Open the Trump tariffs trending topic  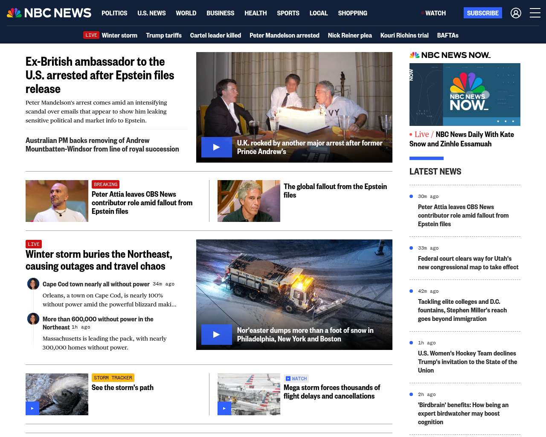[163, 35]
